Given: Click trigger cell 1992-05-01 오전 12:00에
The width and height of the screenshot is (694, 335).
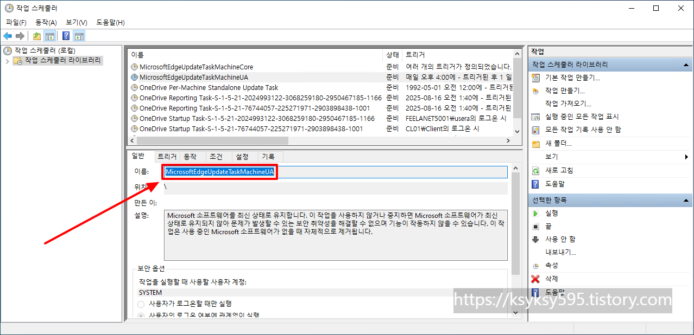Looking at the screenshot, I should (x=458, y=88).
